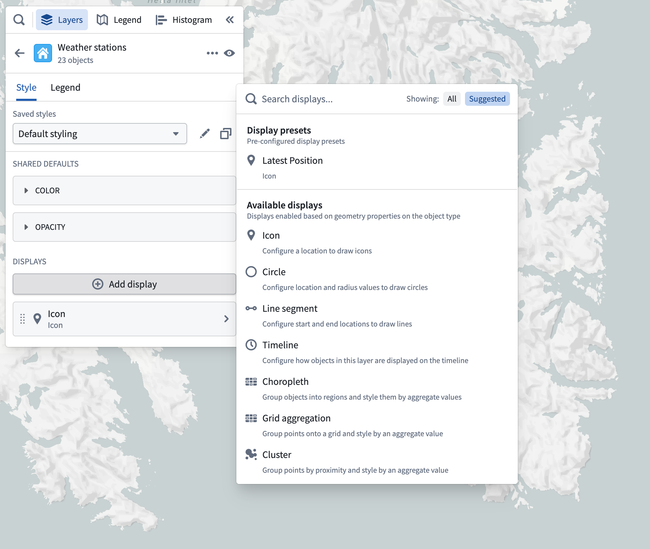The width and height of the screenshot is (650, 549).
Task: Go back using the arrow button
Action: point(19,53)
